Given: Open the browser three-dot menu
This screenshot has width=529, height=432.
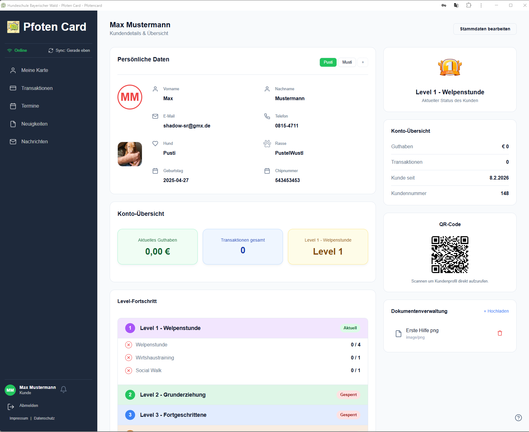Looking at the screenshot, I should [481, 5].
